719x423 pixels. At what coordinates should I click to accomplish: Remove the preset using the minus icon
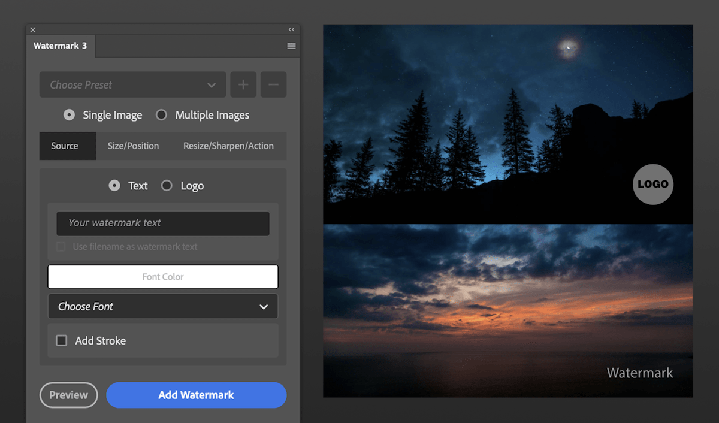(x=273, y=84)
